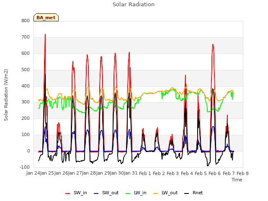Image resolution: width=268 pixels, height=201 pixels.
Task: Click the Feb 6 x-axis label
Action: 215,173
